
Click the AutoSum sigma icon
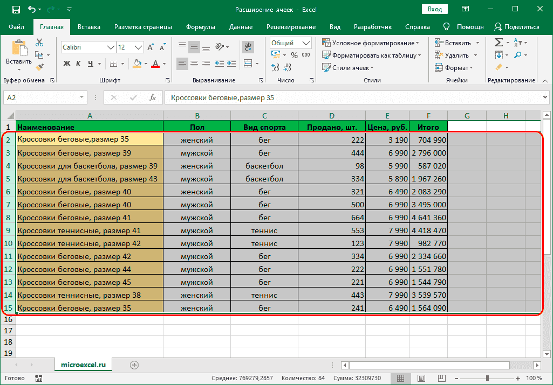[499, 43]
